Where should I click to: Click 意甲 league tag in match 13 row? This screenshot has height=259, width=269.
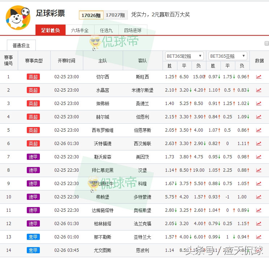click(x=33, y=237)
